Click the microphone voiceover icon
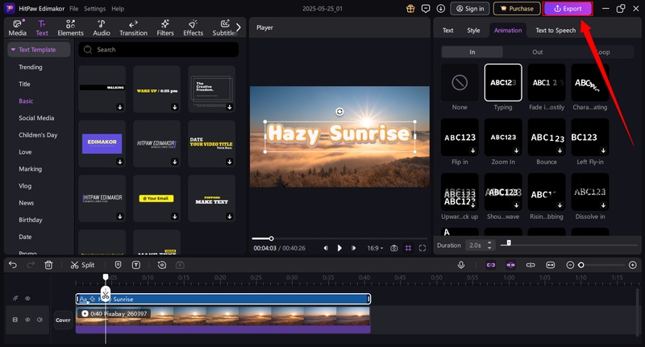The image size is (645, 347). click(461, 265)
